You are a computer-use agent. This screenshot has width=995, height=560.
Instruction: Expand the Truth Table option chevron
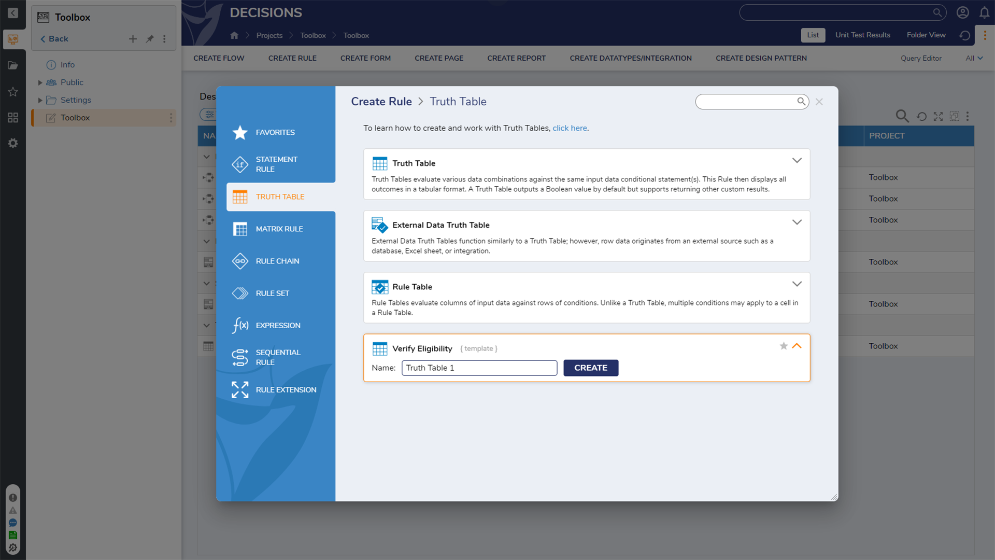point(797,161)
